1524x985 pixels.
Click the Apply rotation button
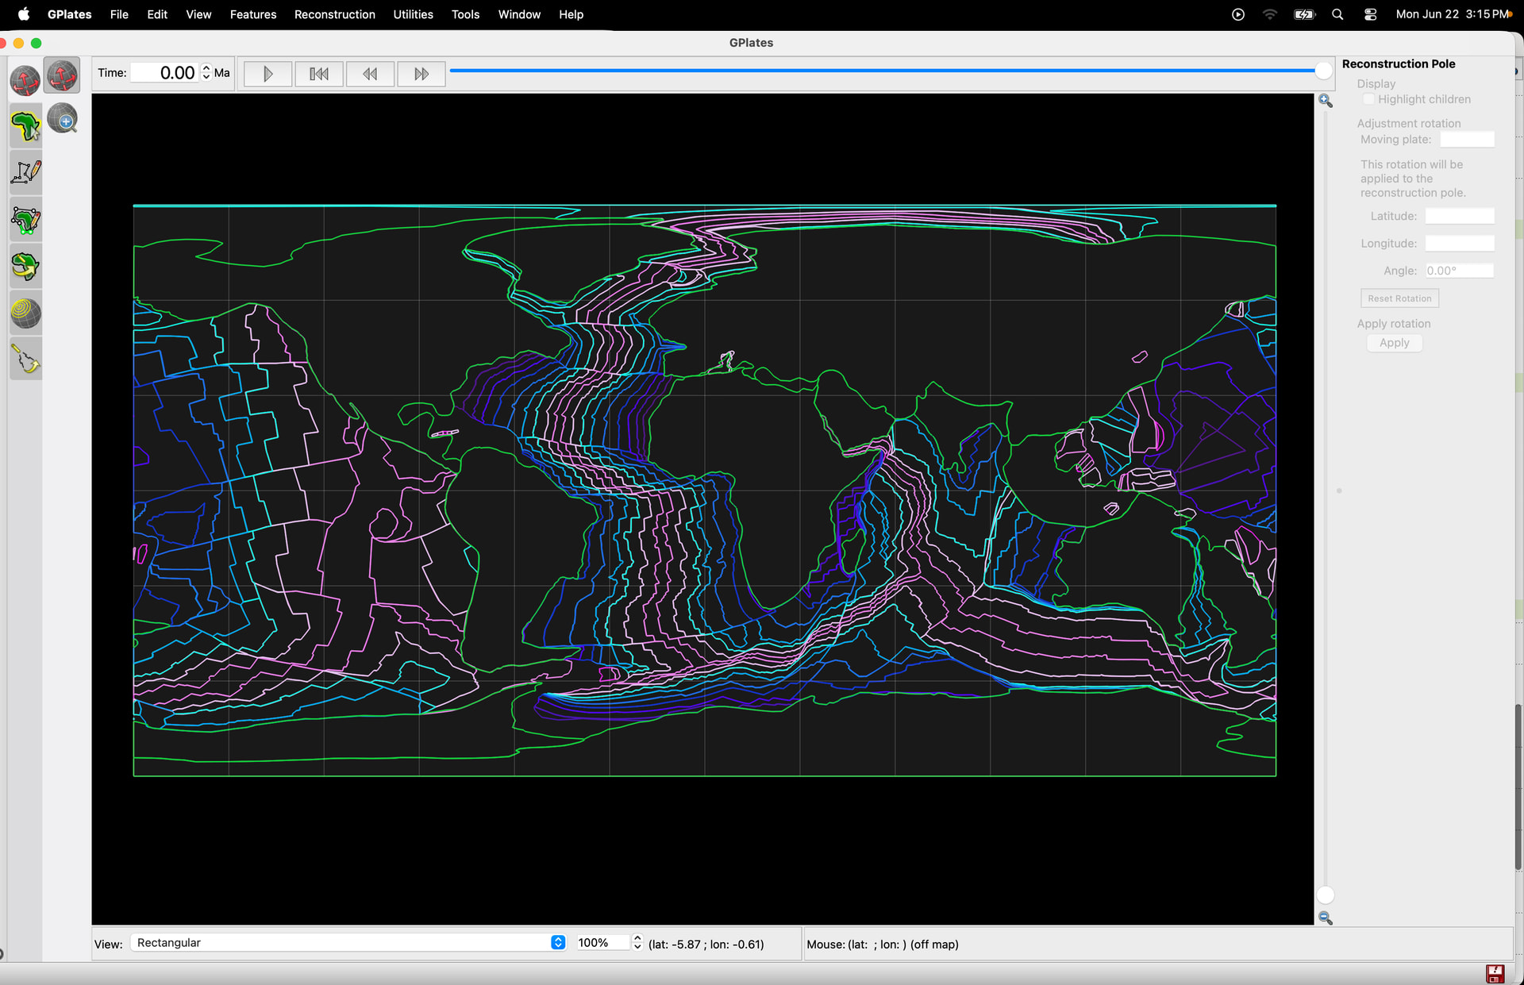(x=1394, y=343)
